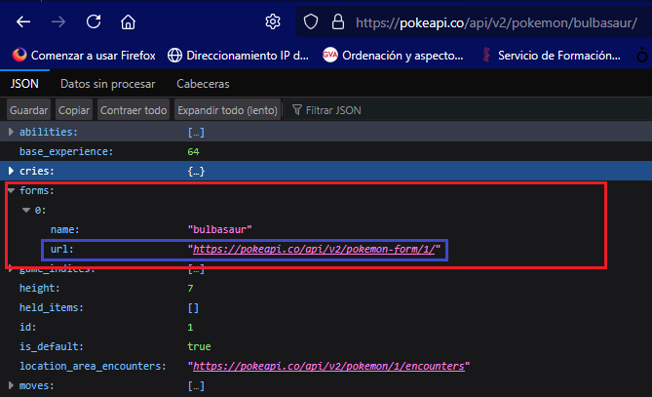Select the value 64

[x=193, y=152]
